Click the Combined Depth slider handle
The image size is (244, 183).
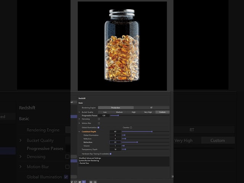(152, 132)
